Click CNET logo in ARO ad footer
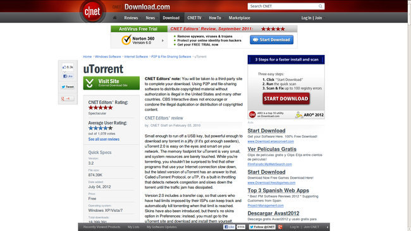This screenshot has height=231, width=411. click(x=252, y=115)
